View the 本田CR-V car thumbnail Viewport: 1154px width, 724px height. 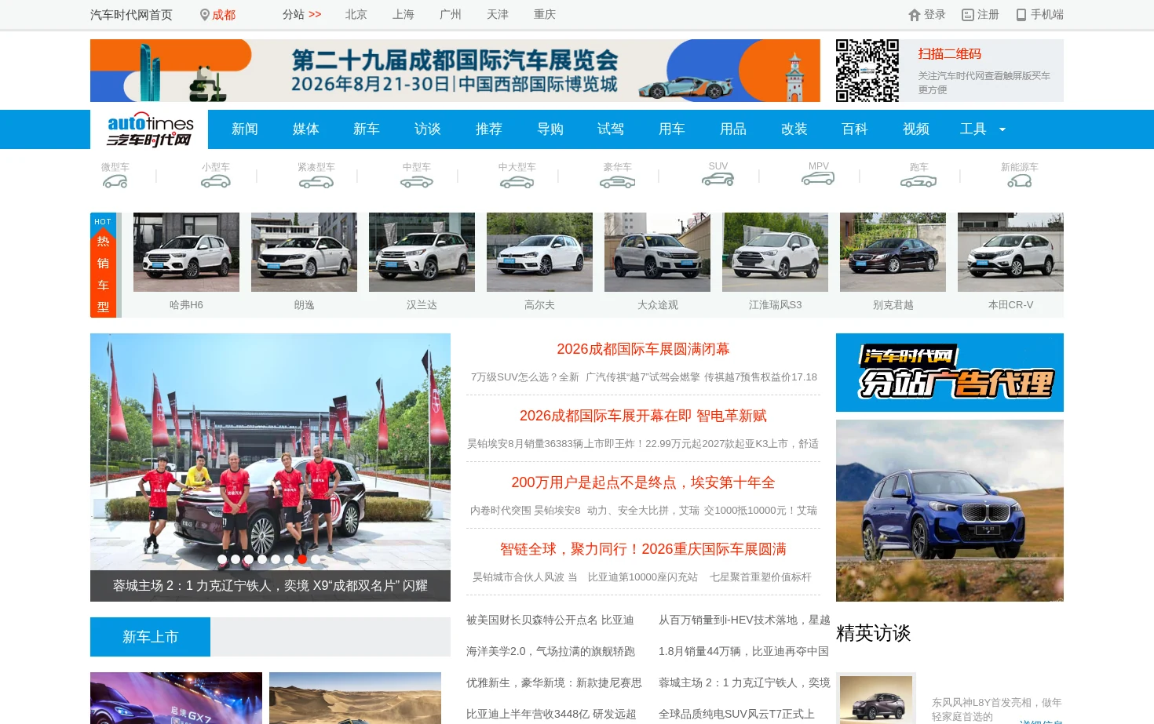[x=1010, y=252]
